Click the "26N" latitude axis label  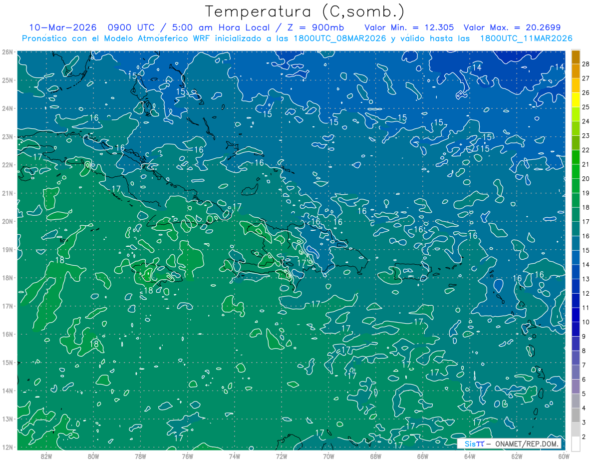click(7, 52)
